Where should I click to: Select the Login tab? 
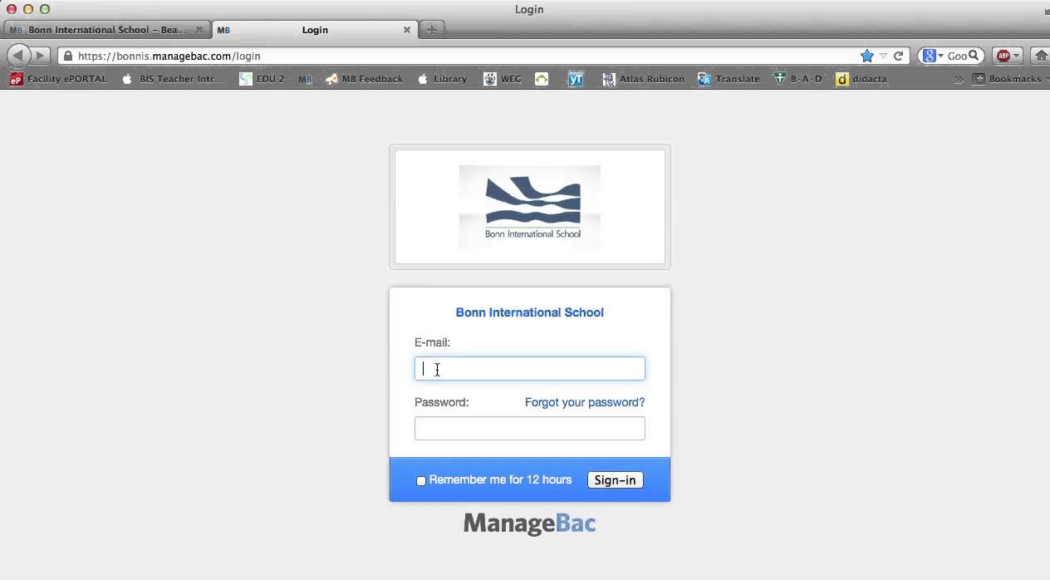pos(314,30)
